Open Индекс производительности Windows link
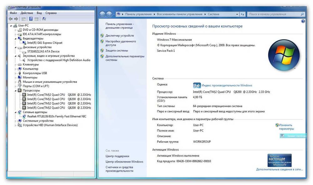Screen dimensions: 313x185 pos(227,85)
